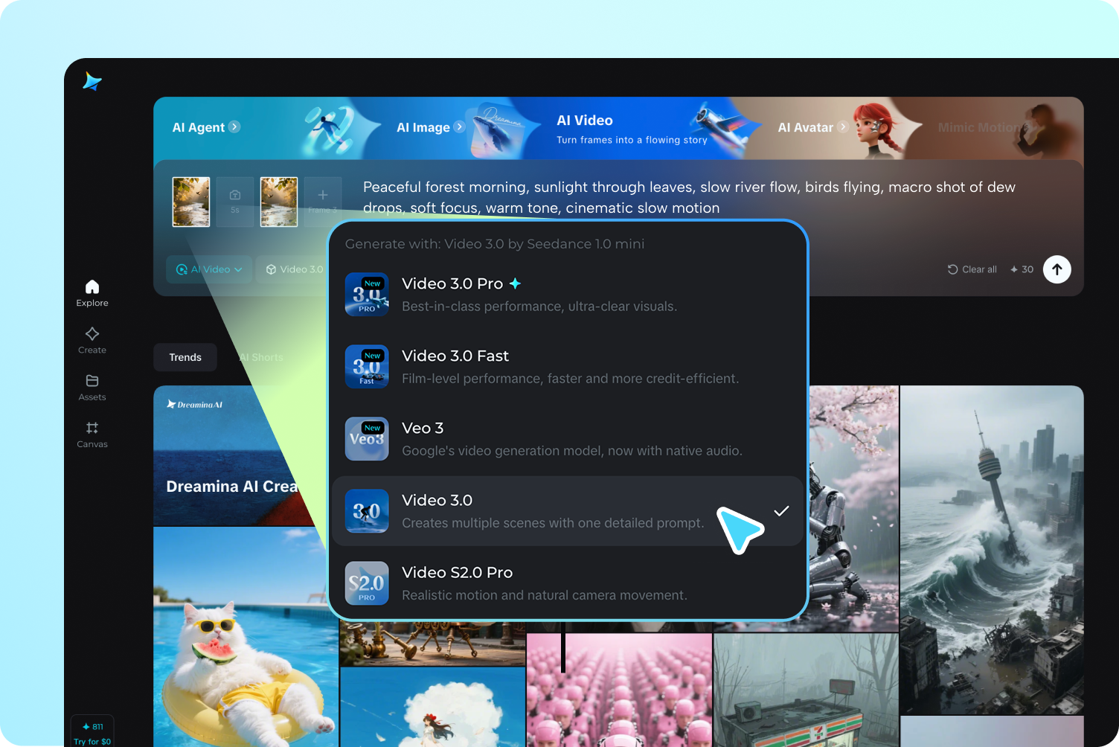Open the robot under cherry blossoms video

[x=853, y=508]
